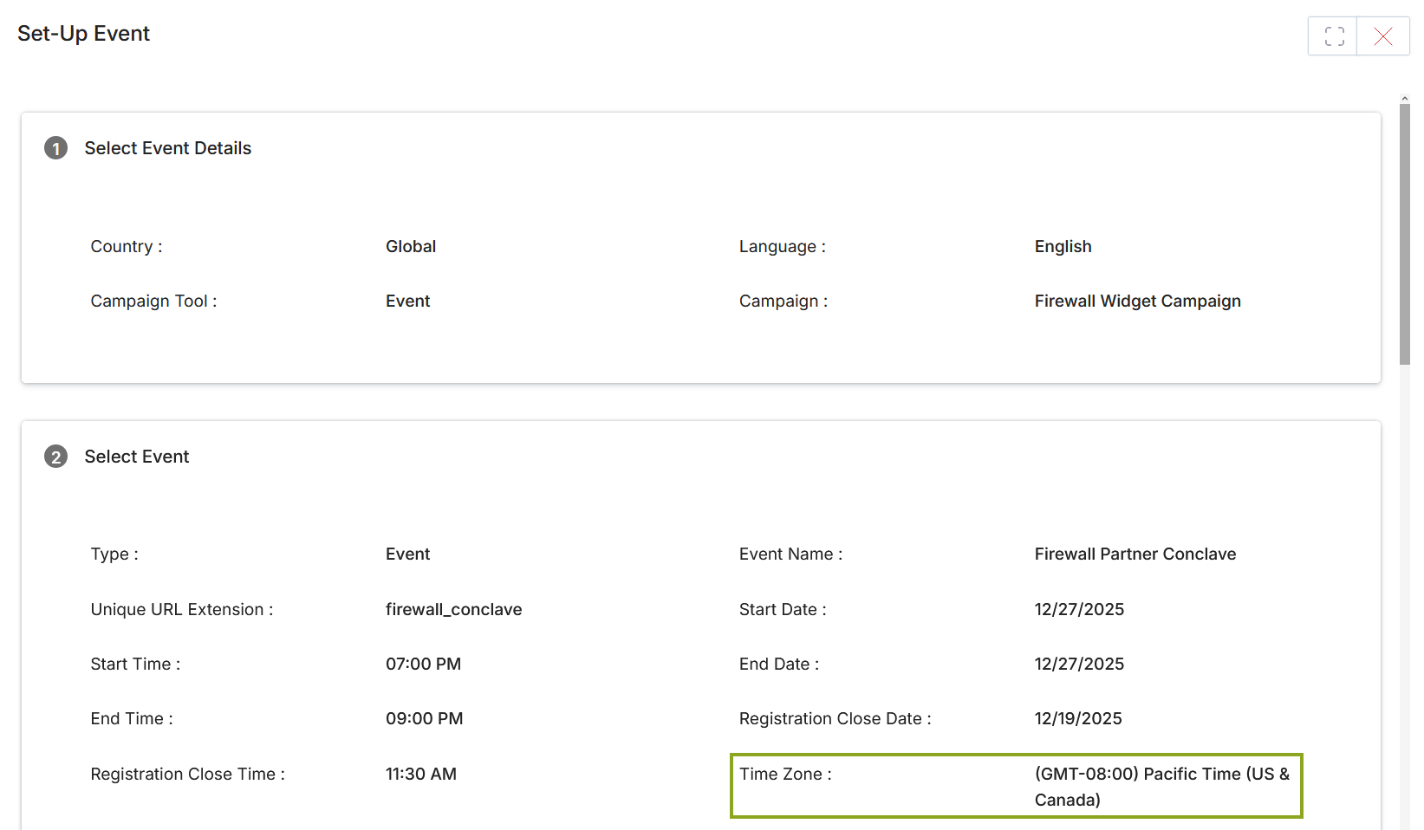Click the Firewall Partner Conclave event name
The image size is (1424, 830).
tap(1135, 554)
